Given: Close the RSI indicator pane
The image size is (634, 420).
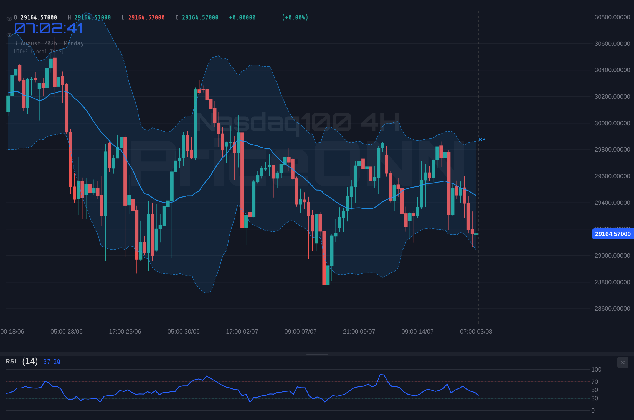Looking at the screenshot, I should coord(623,362).
